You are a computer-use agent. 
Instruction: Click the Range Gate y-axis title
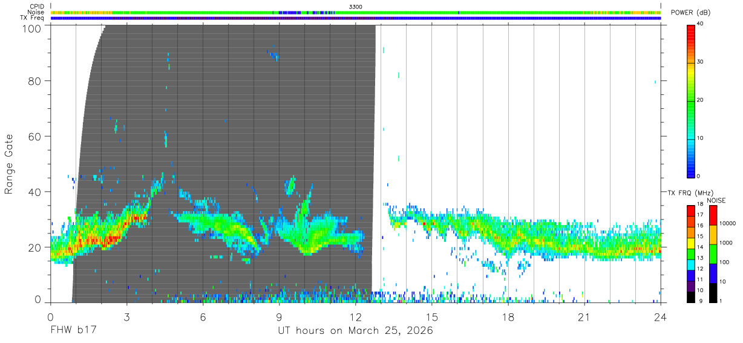point(9,164)
